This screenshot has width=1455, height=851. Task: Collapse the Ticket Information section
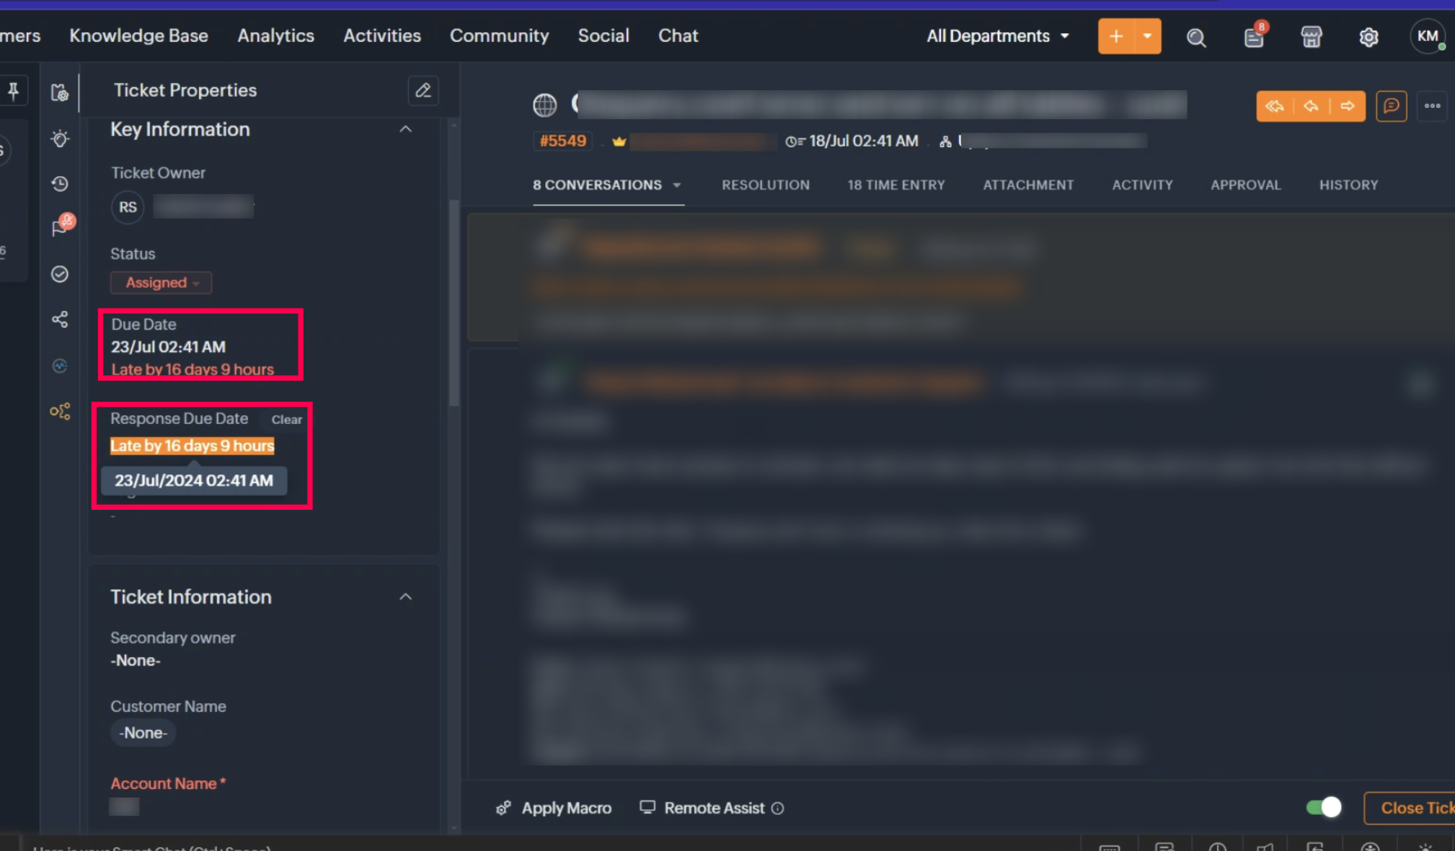click(x=406, y=597)
